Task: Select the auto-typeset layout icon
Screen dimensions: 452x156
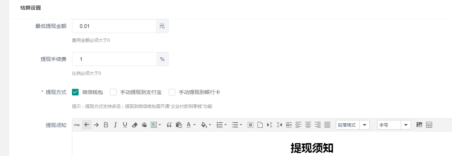Action: click(x=154, y=125)
